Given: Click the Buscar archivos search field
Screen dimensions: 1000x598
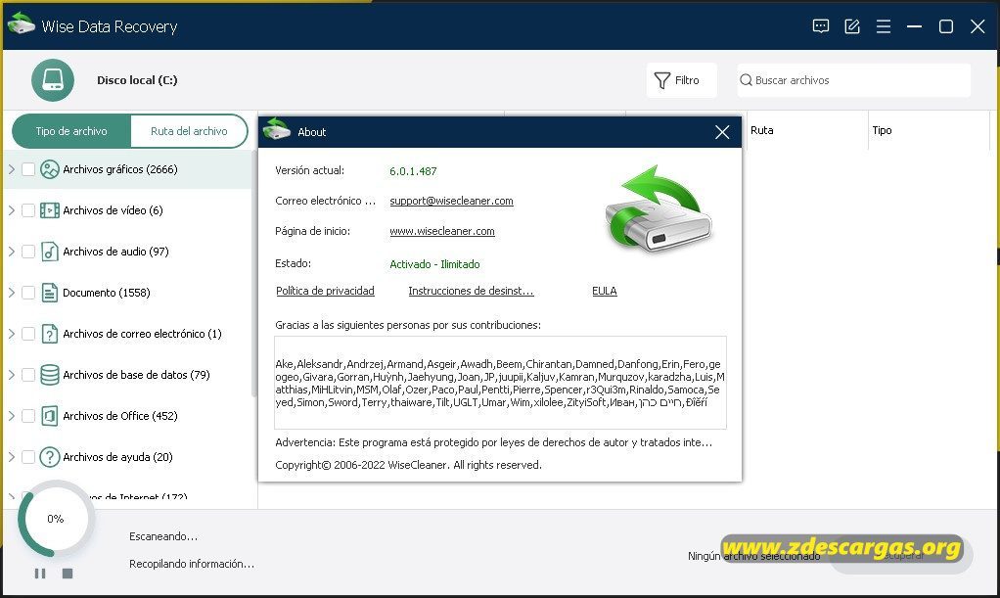Looking at the screenshot, I should 853,80.
